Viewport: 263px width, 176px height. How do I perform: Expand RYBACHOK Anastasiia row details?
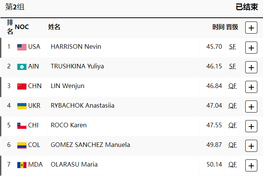point(251,107)
